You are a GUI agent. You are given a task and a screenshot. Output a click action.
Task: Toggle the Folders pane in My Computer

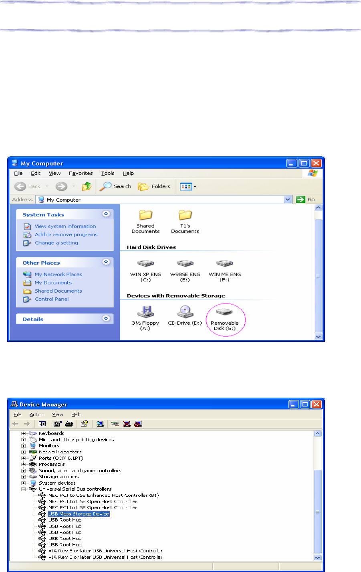click(x=154, y=186)
